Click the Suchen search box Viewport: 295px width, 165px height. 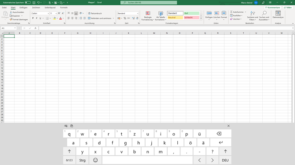coord(149,3)
